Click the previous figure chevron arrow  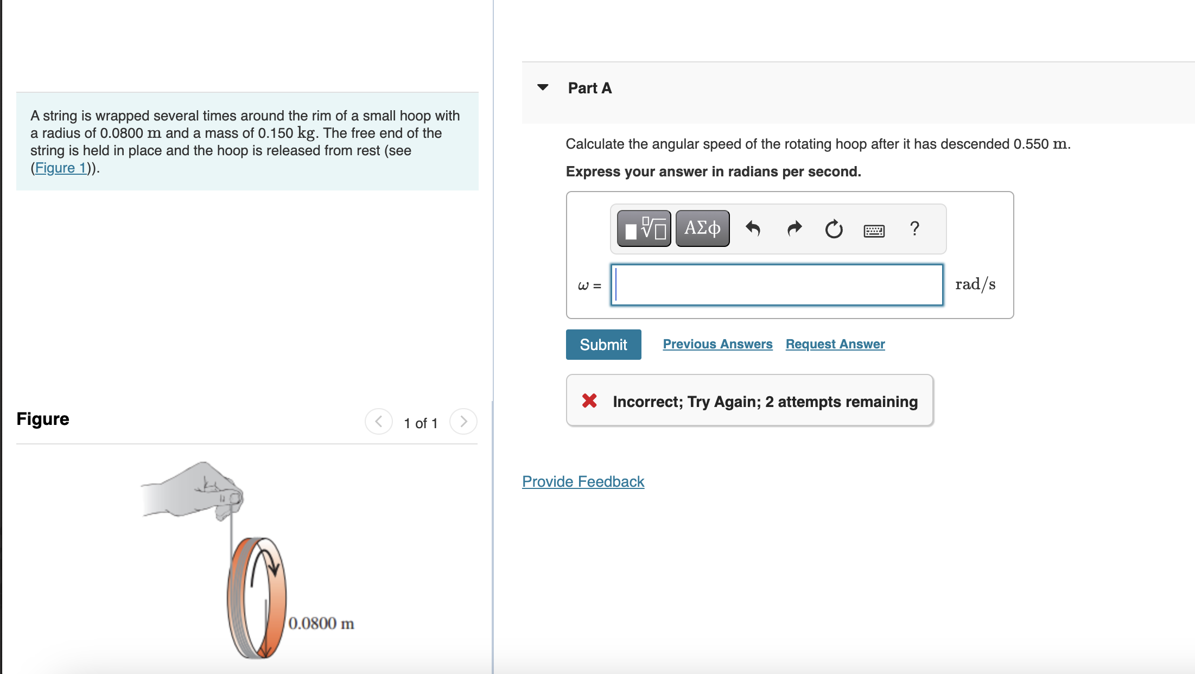point(378,421)
